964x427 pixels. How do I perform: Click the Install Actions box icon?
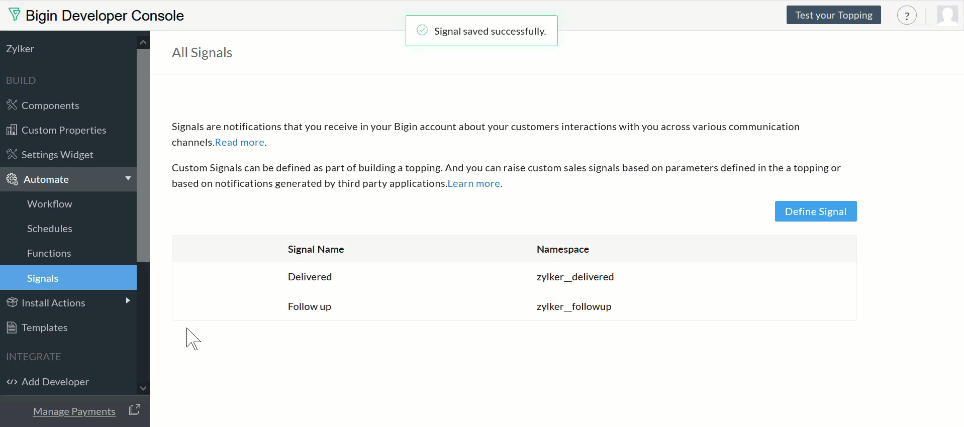pyautogui.click(x=12, y=302)
